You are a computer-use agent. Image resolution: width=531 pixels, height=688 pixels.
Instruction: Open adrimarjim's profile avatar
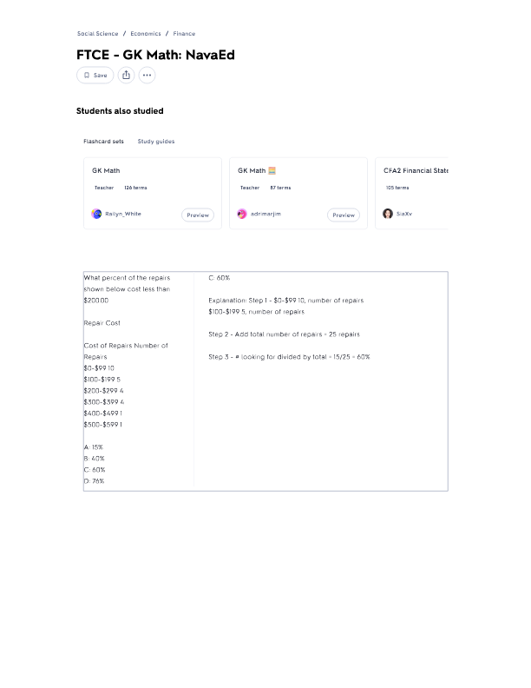tap(242, 214)
